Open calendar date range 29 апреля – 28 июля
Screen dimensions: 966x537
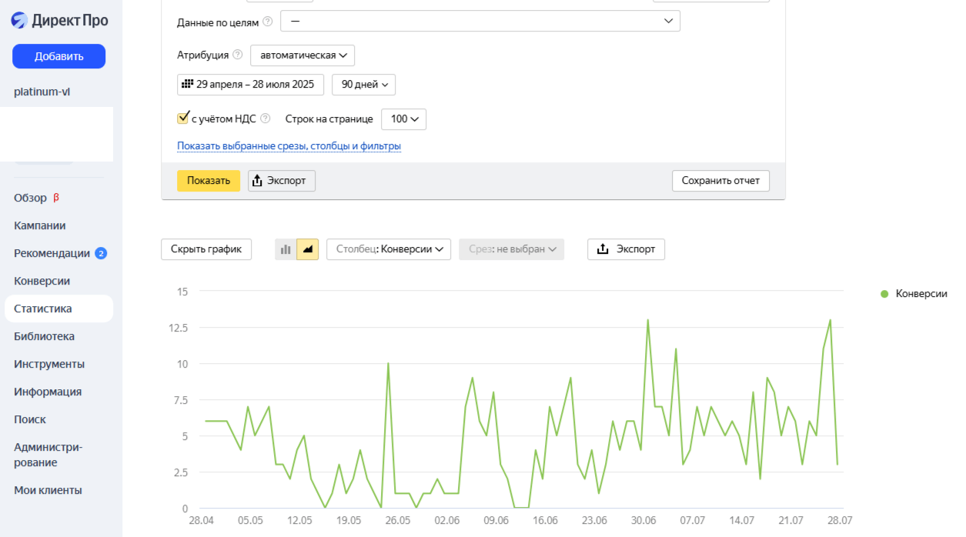[251, 85]
